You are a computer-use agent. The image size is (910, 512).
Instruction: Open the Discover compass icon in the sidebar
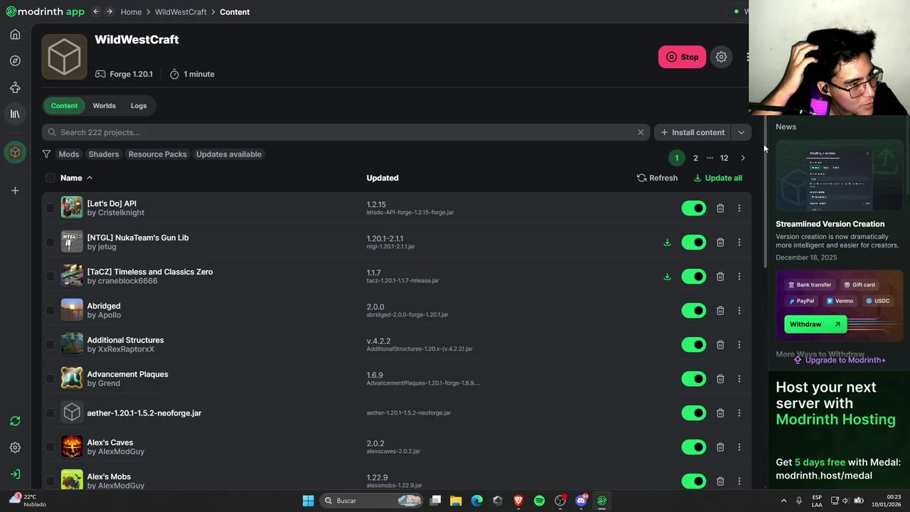[15, 60]
